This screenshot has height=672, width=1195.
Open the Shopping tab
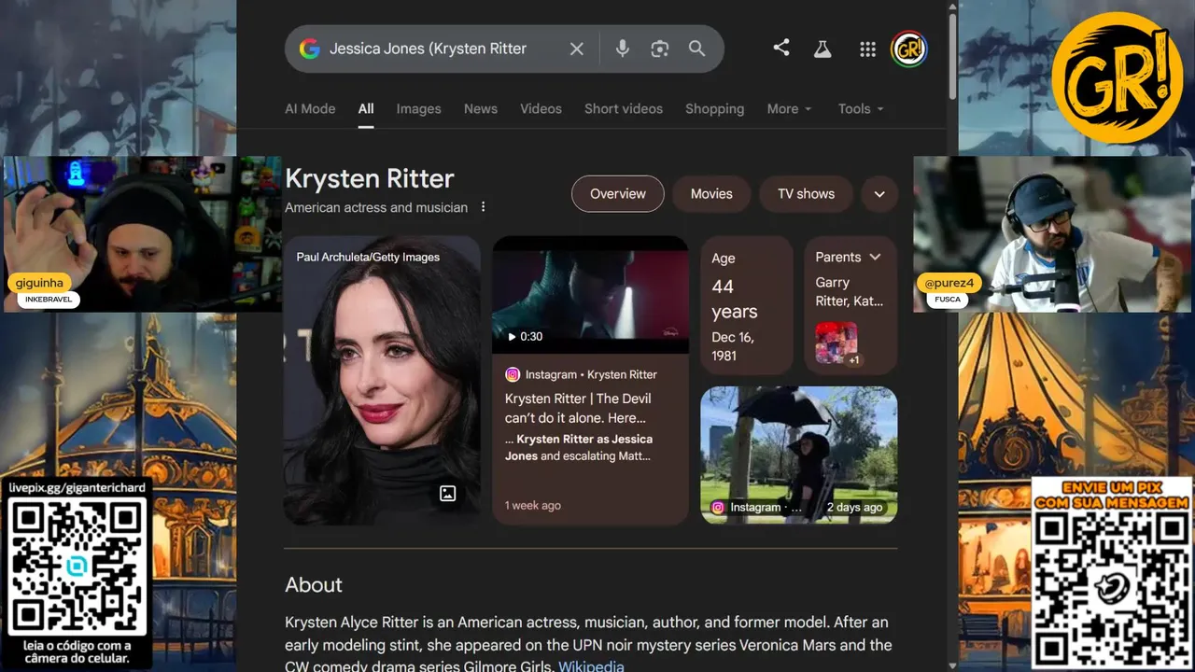[714, 108]
